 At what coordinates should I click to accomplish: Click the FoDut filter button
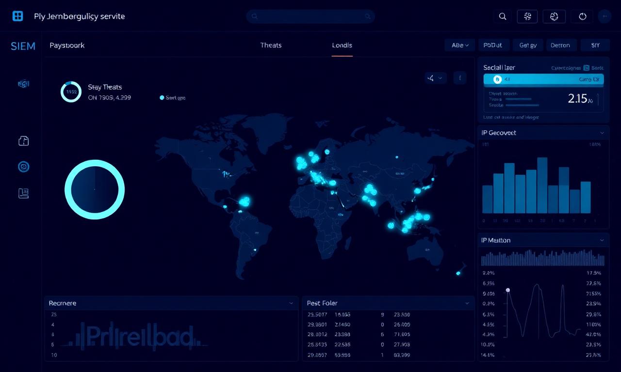coord(493,45)
